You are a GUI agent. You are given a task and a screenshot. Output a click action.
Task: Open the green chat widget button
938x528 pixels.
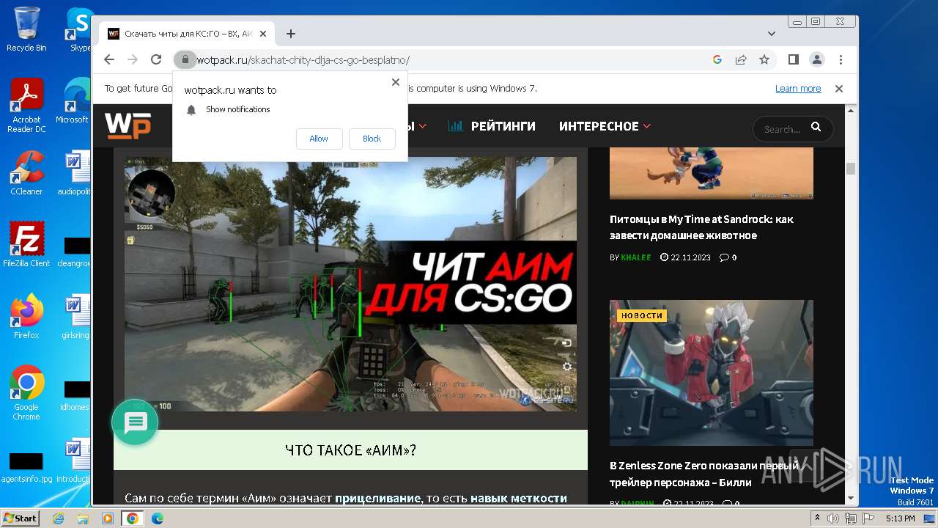(x=135, y=422)
